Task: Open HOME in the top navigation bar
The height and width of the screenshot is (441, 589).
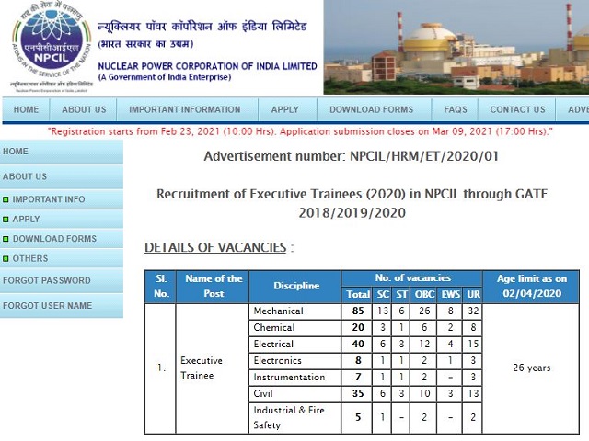Action: point(27,109)
